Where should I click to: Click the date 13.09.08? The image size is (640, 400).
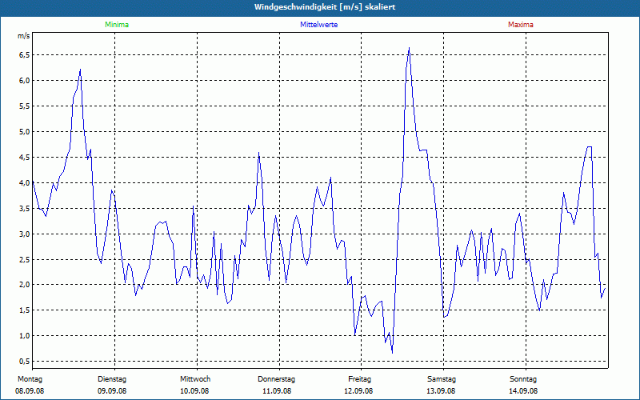[x=441, y=391]
